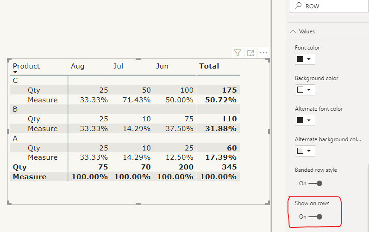The width and height of the screenshot is (369, 232).
Task: Toggle Show on rows switch
Action: [x=315, y=217]
